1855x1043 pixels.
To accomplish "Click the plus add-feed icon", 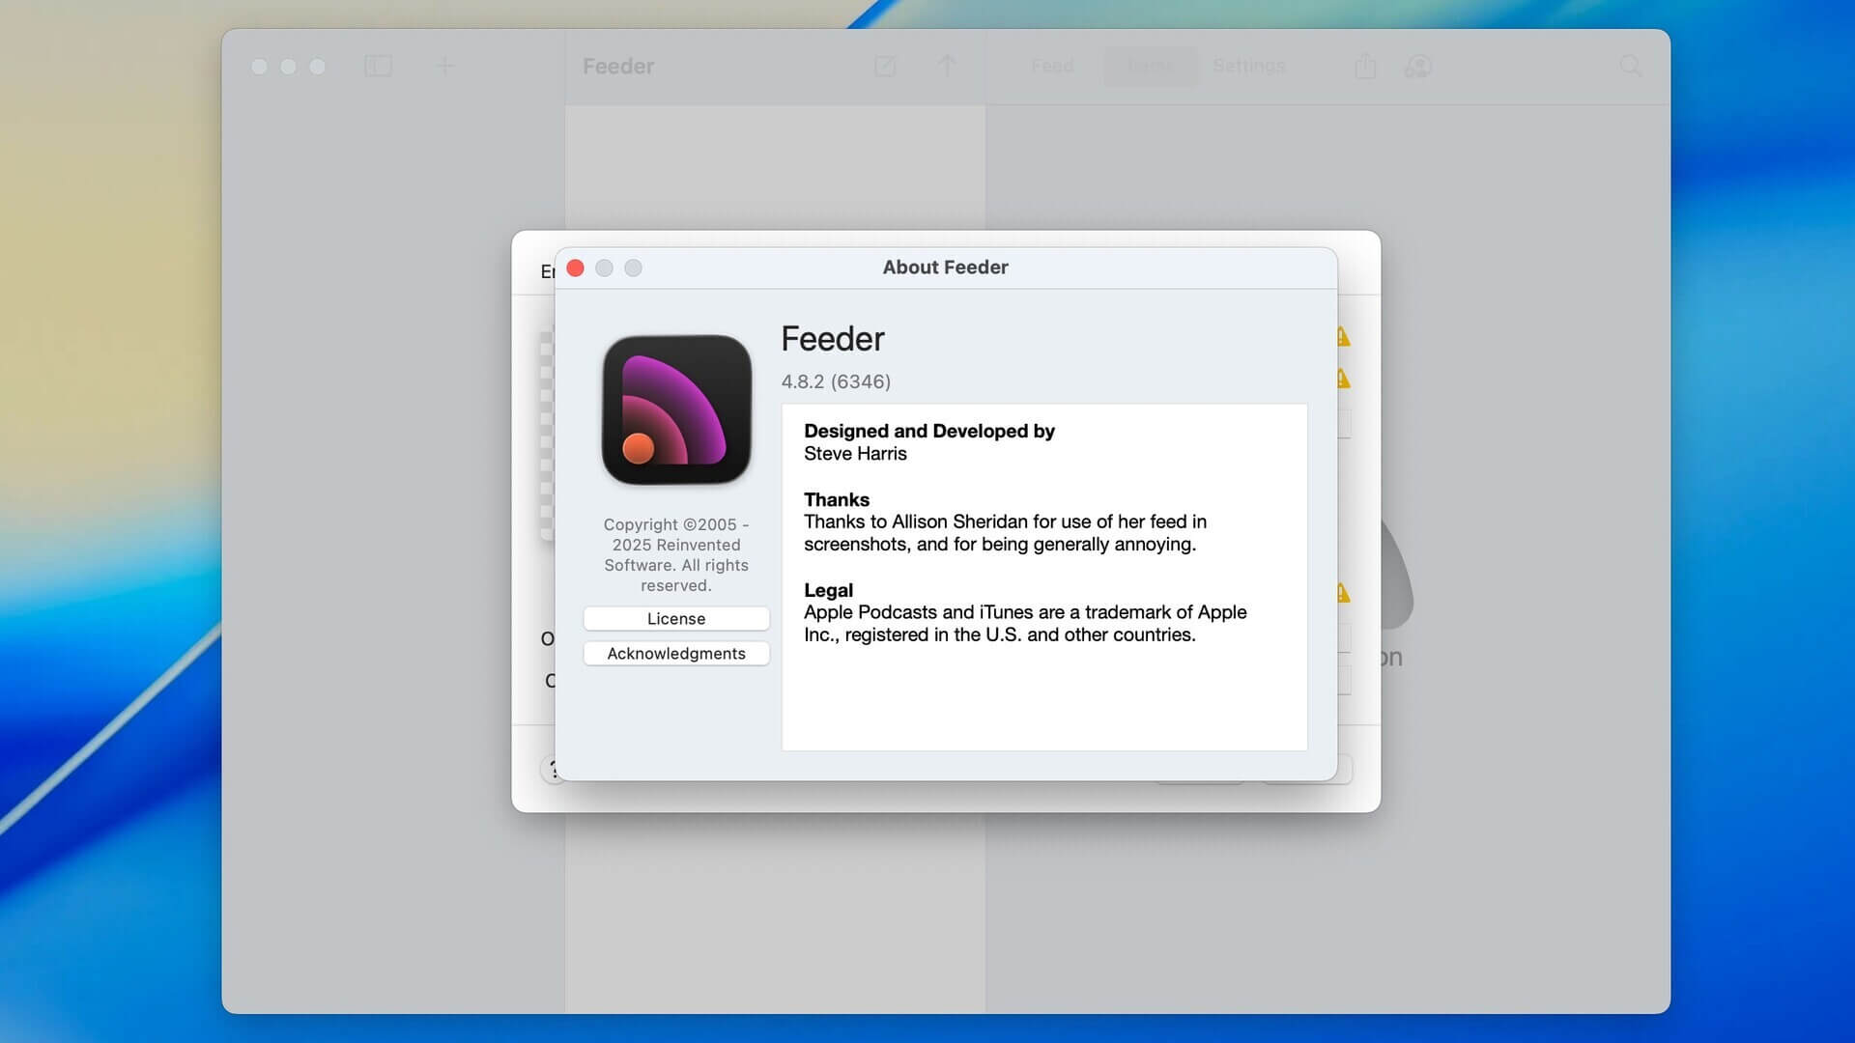I will (x=444, y=66).
